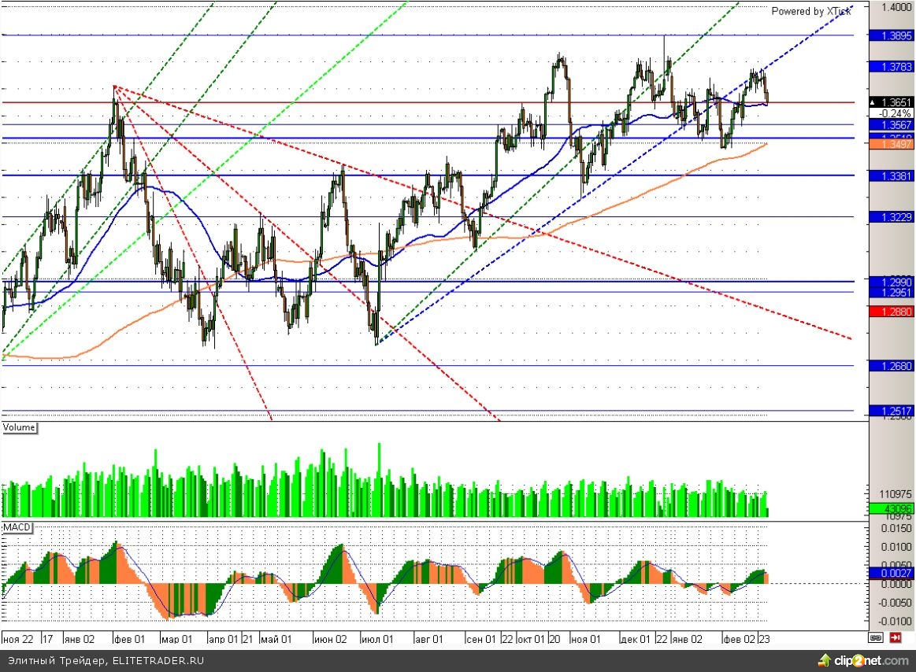
Task: Click the 1.3381 blue level label
Action: click(x=892, y=175)
